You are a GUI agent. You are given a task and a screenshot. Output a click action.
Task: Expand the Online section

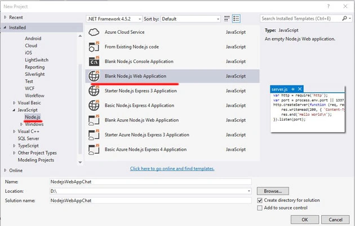coord(6,170)
